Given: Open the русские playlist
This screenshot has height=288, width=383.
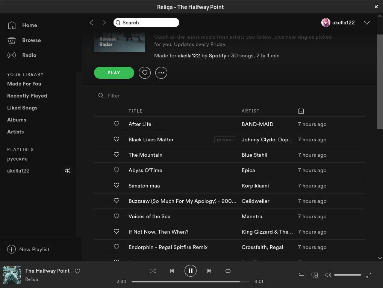Looking at the screenshot, I should pyautogui.click(x=17, y=159).
